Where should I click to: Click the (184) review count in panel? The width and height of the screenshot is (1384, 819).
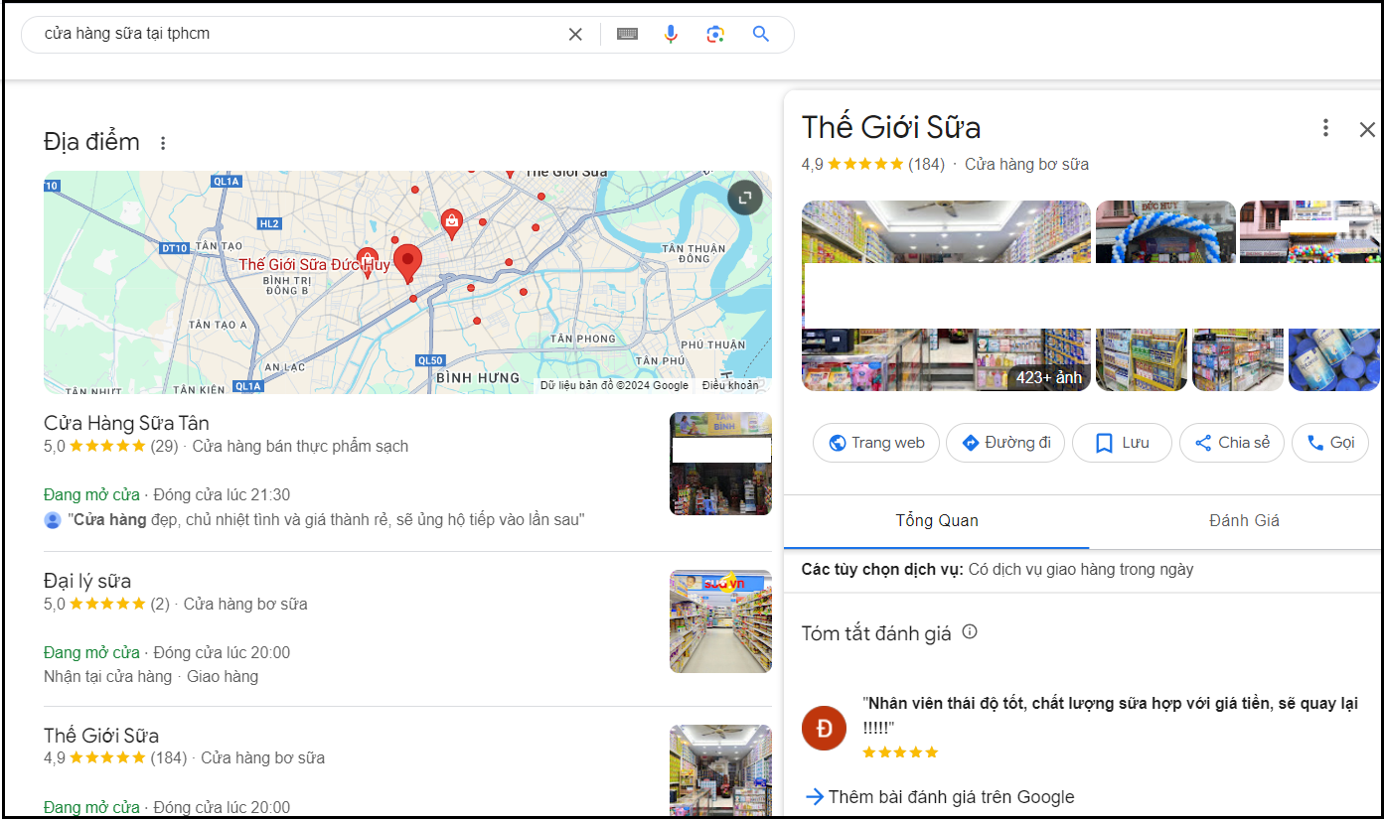click(926, 165)
